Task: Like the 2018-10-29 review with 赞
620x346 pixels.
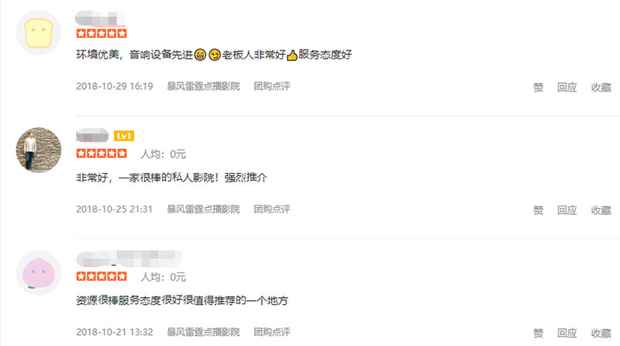Action: tap(538, 87)
